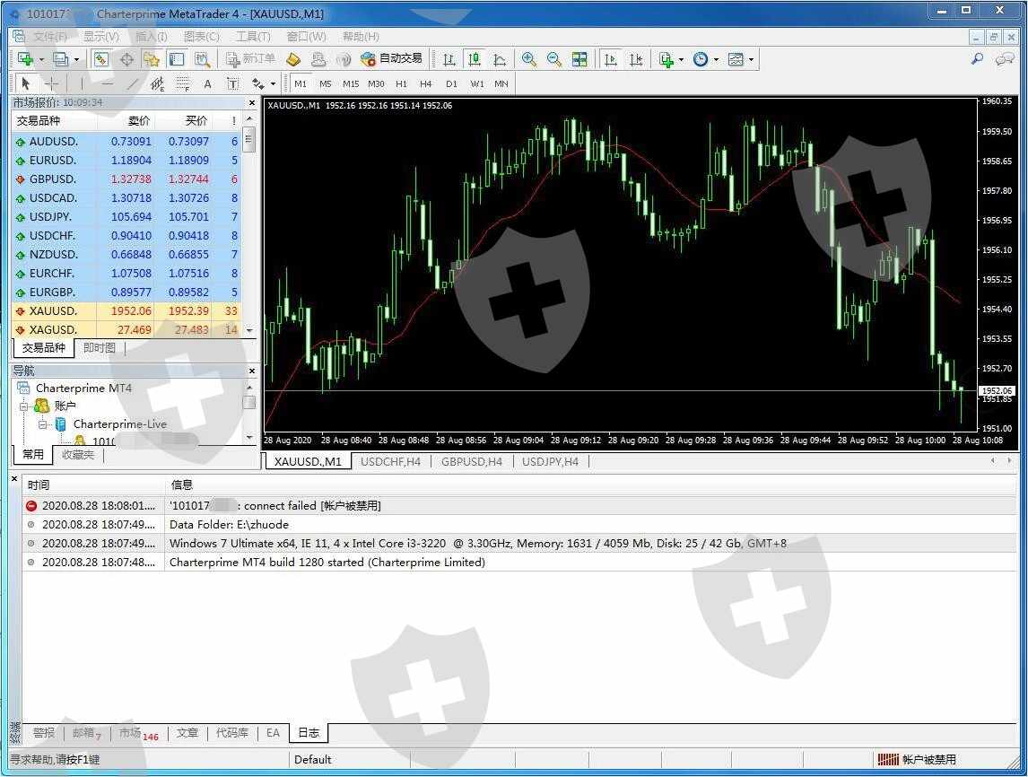Select the Fibonacci retracement tool
1028x777 pixels.
pos(183,83)
